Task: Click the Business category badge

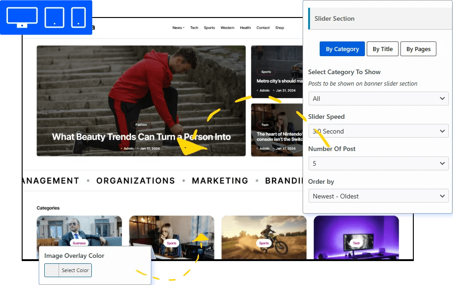Action: coord(79,243)
